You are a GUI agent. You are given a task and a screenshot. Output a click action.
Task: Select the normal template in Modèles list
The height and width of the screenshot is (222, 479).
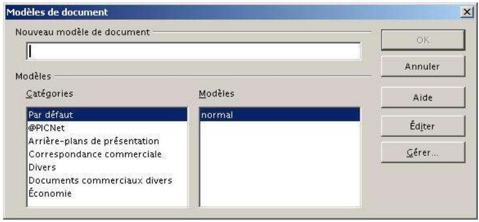pos(280,115)
